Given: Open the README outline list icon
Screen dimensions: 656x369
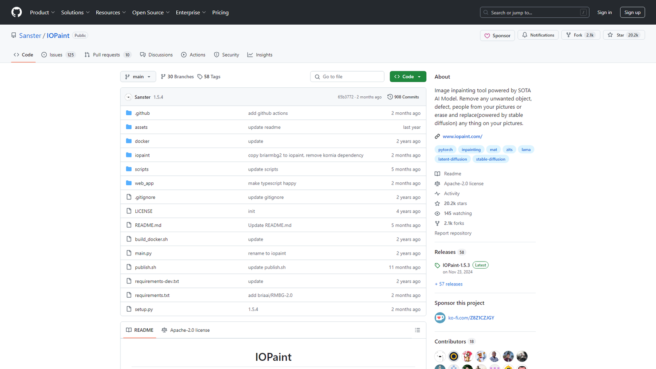Looking at the screenshot, I should tap(417, 330).
